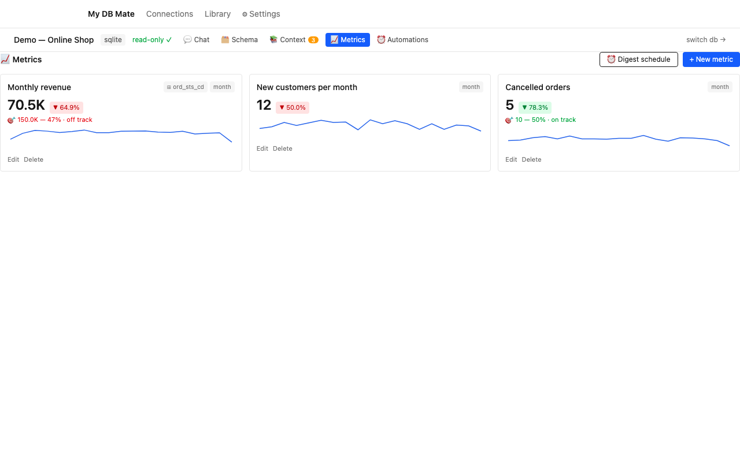Click the ord_sts_cd tag on Monthly revenue
Viewport: 740px width, 462px height.
click(x=185, y=87)
